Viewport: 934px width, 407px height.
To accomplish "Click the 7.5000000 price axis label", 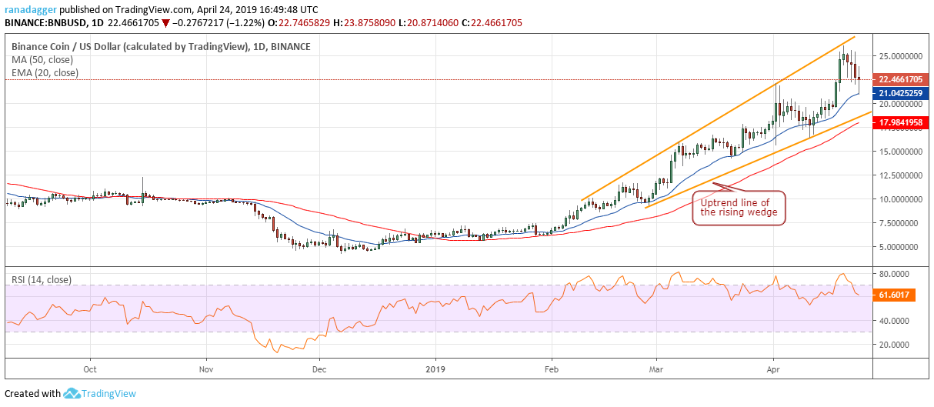I will coord(900,223).
